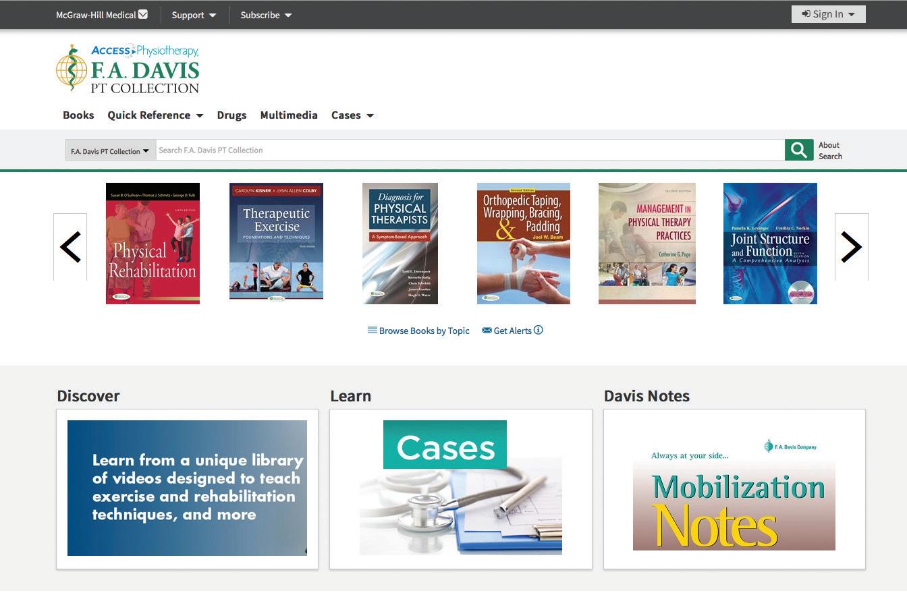This screenshot has width=907, height=595.
Task: Focus the Search F.A. Davis PT Collection field
Action: click(470, 150)
